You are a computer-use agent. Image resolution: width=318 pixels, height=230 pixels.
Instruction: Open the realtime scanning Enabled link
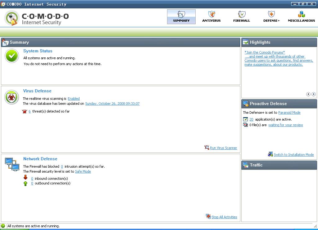tap(74, 99)
